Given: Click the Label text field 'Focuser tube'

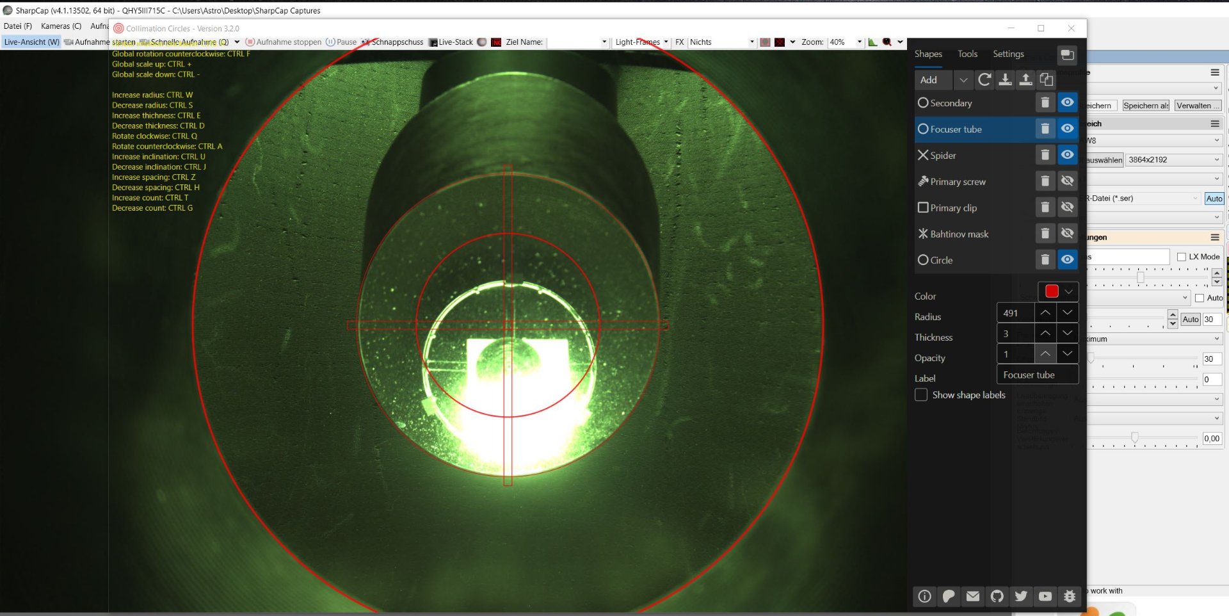Looking at the screenshot, I should coord(1038,375).
